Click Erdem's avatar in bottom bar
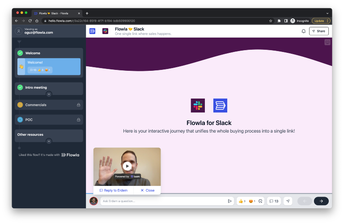This screenshot has height=224, width=344. coord(93,201)
